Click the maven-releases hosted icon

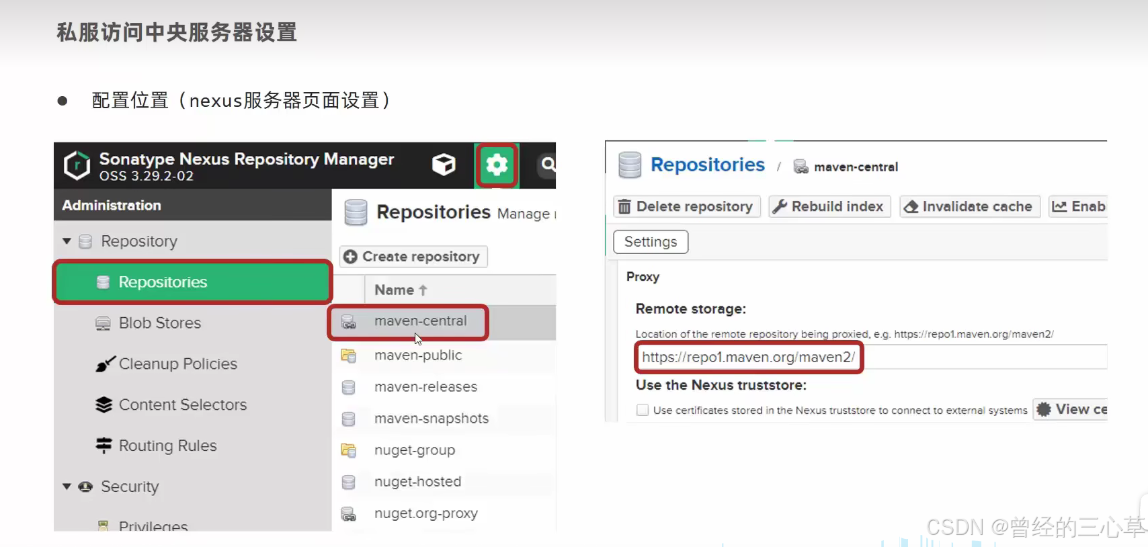click(348, 388)
